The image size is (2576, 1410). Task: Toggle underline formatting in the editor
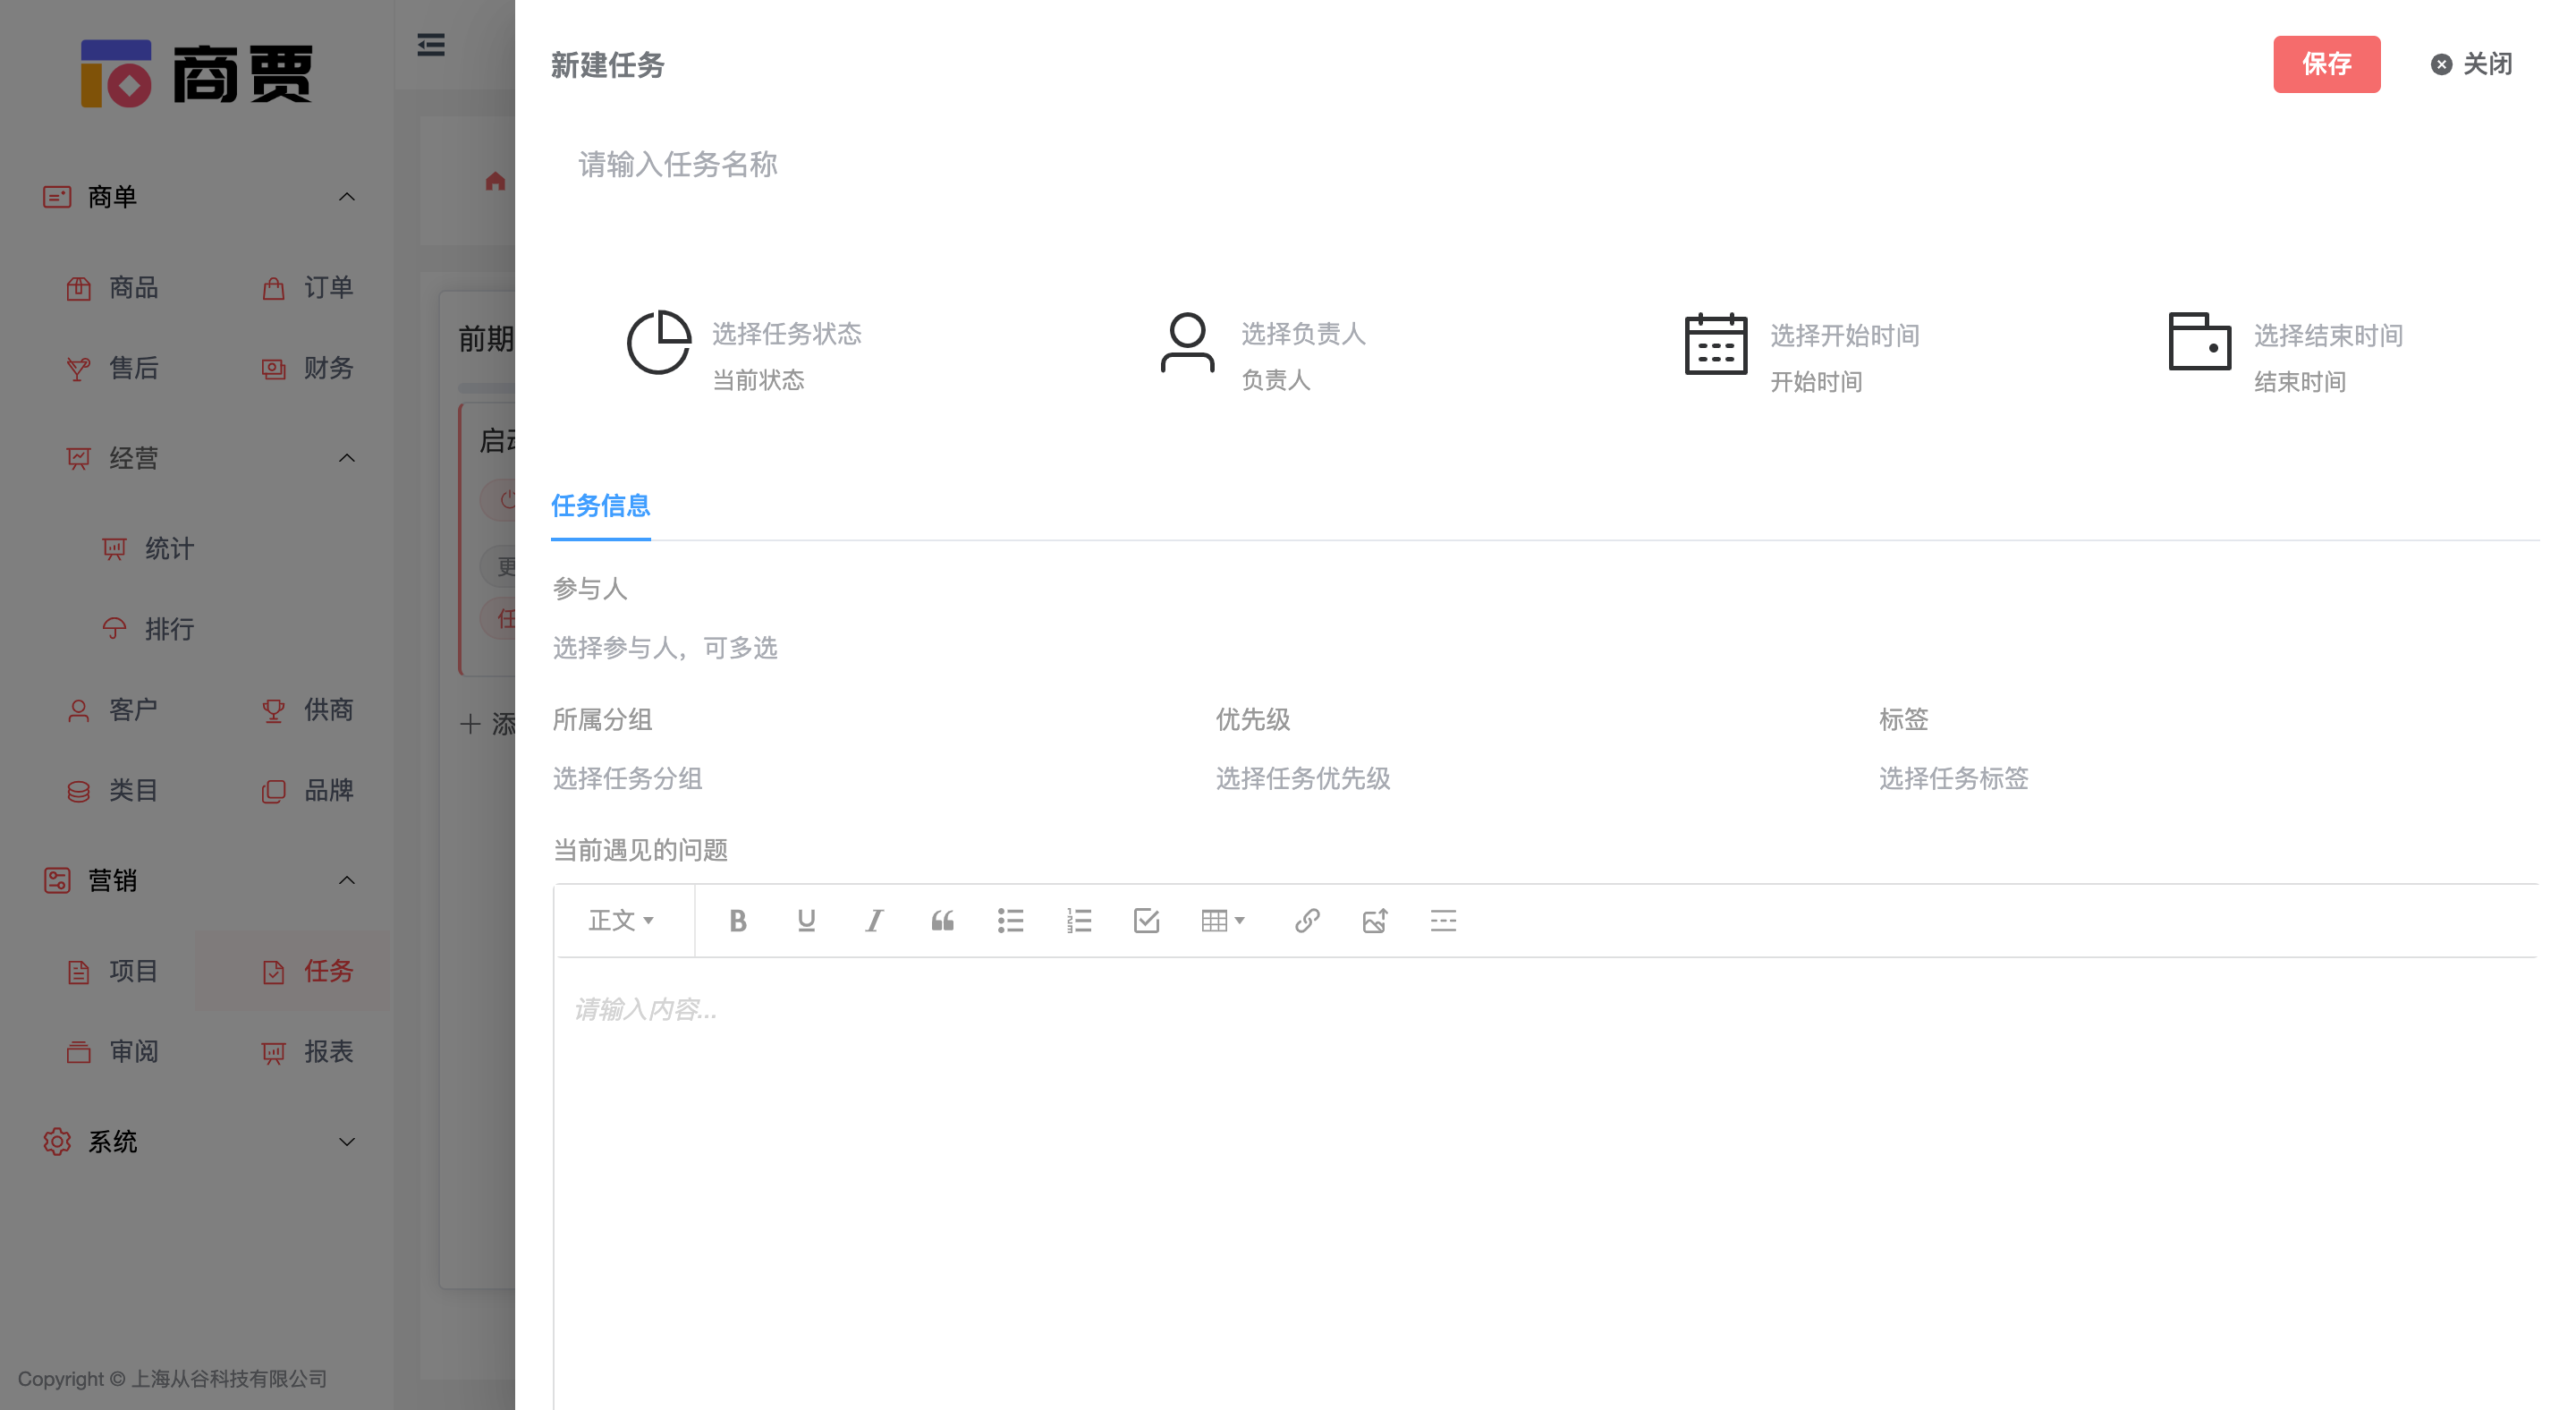[806, 920]
